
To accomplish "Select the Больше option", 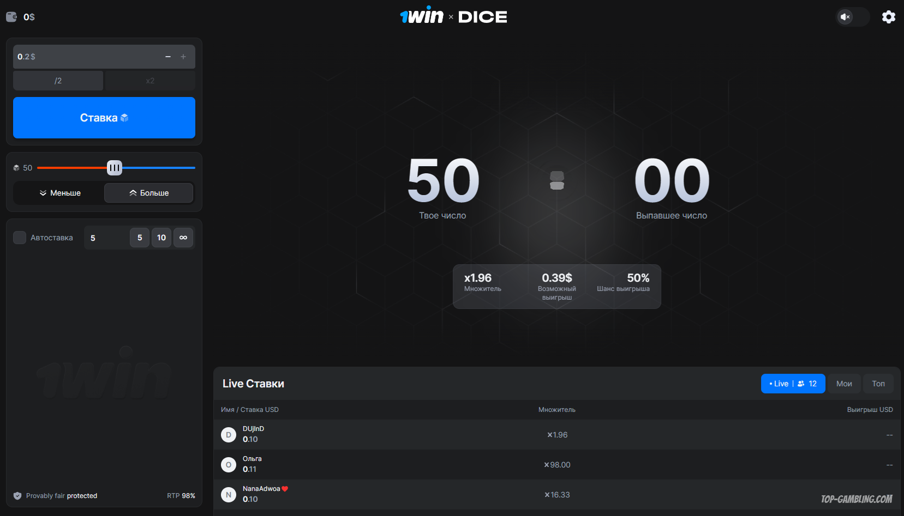I will click(x=149, y=193).
